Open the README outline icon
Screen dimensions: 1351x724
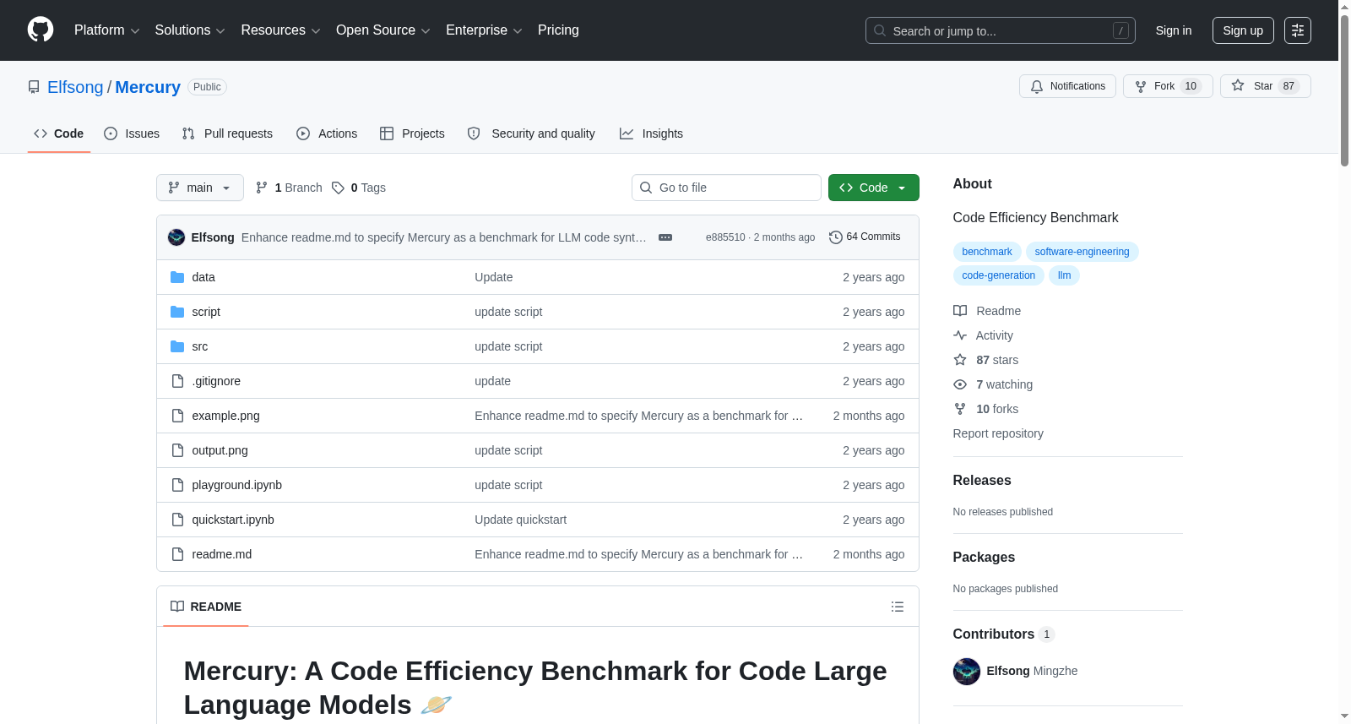point(898,607)
